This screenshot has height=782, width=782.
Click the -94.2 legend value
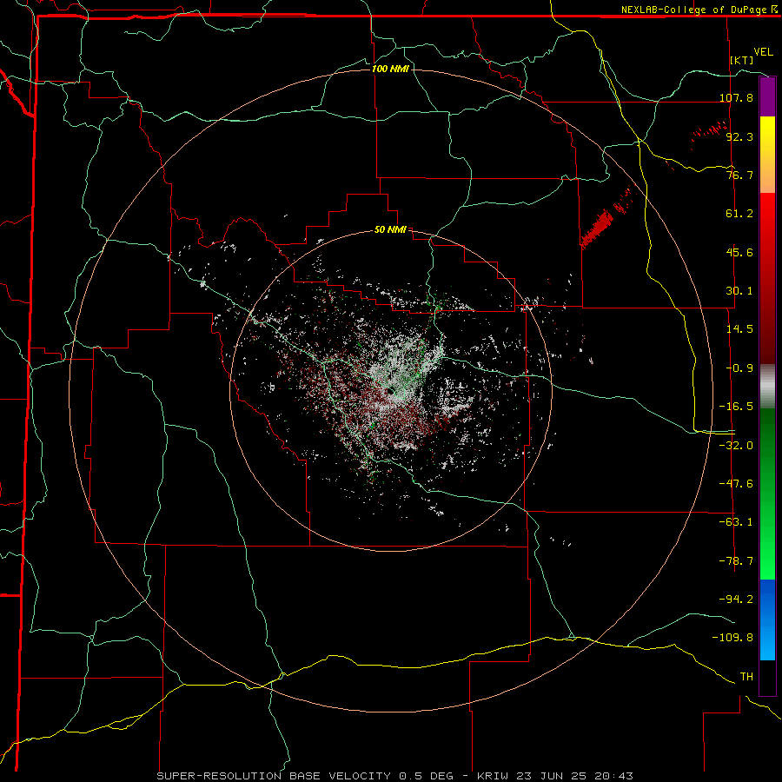coord(736,600)
